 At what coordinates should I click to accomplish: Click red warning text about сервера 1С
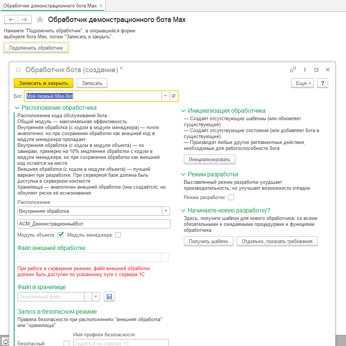(x=83, y=272)
